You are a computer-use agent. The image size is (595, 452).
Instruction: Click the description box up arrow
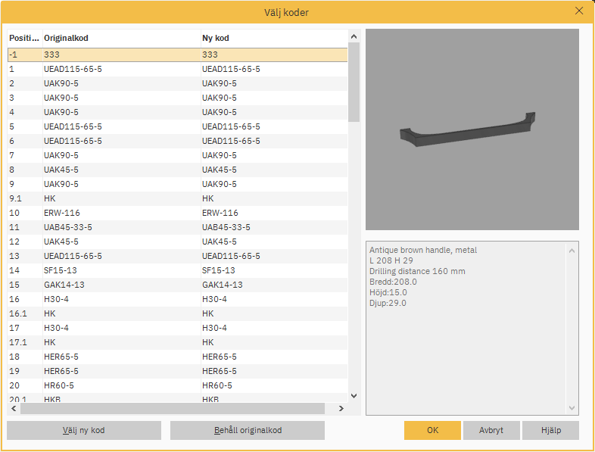pyautogui.click(x=572, y=248)
